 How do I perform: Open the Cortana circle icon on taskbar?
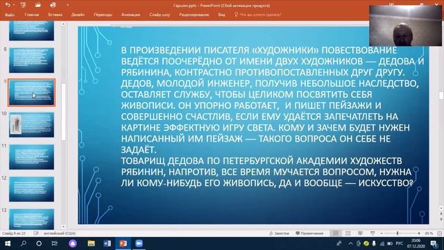click(x=39, y=244)
